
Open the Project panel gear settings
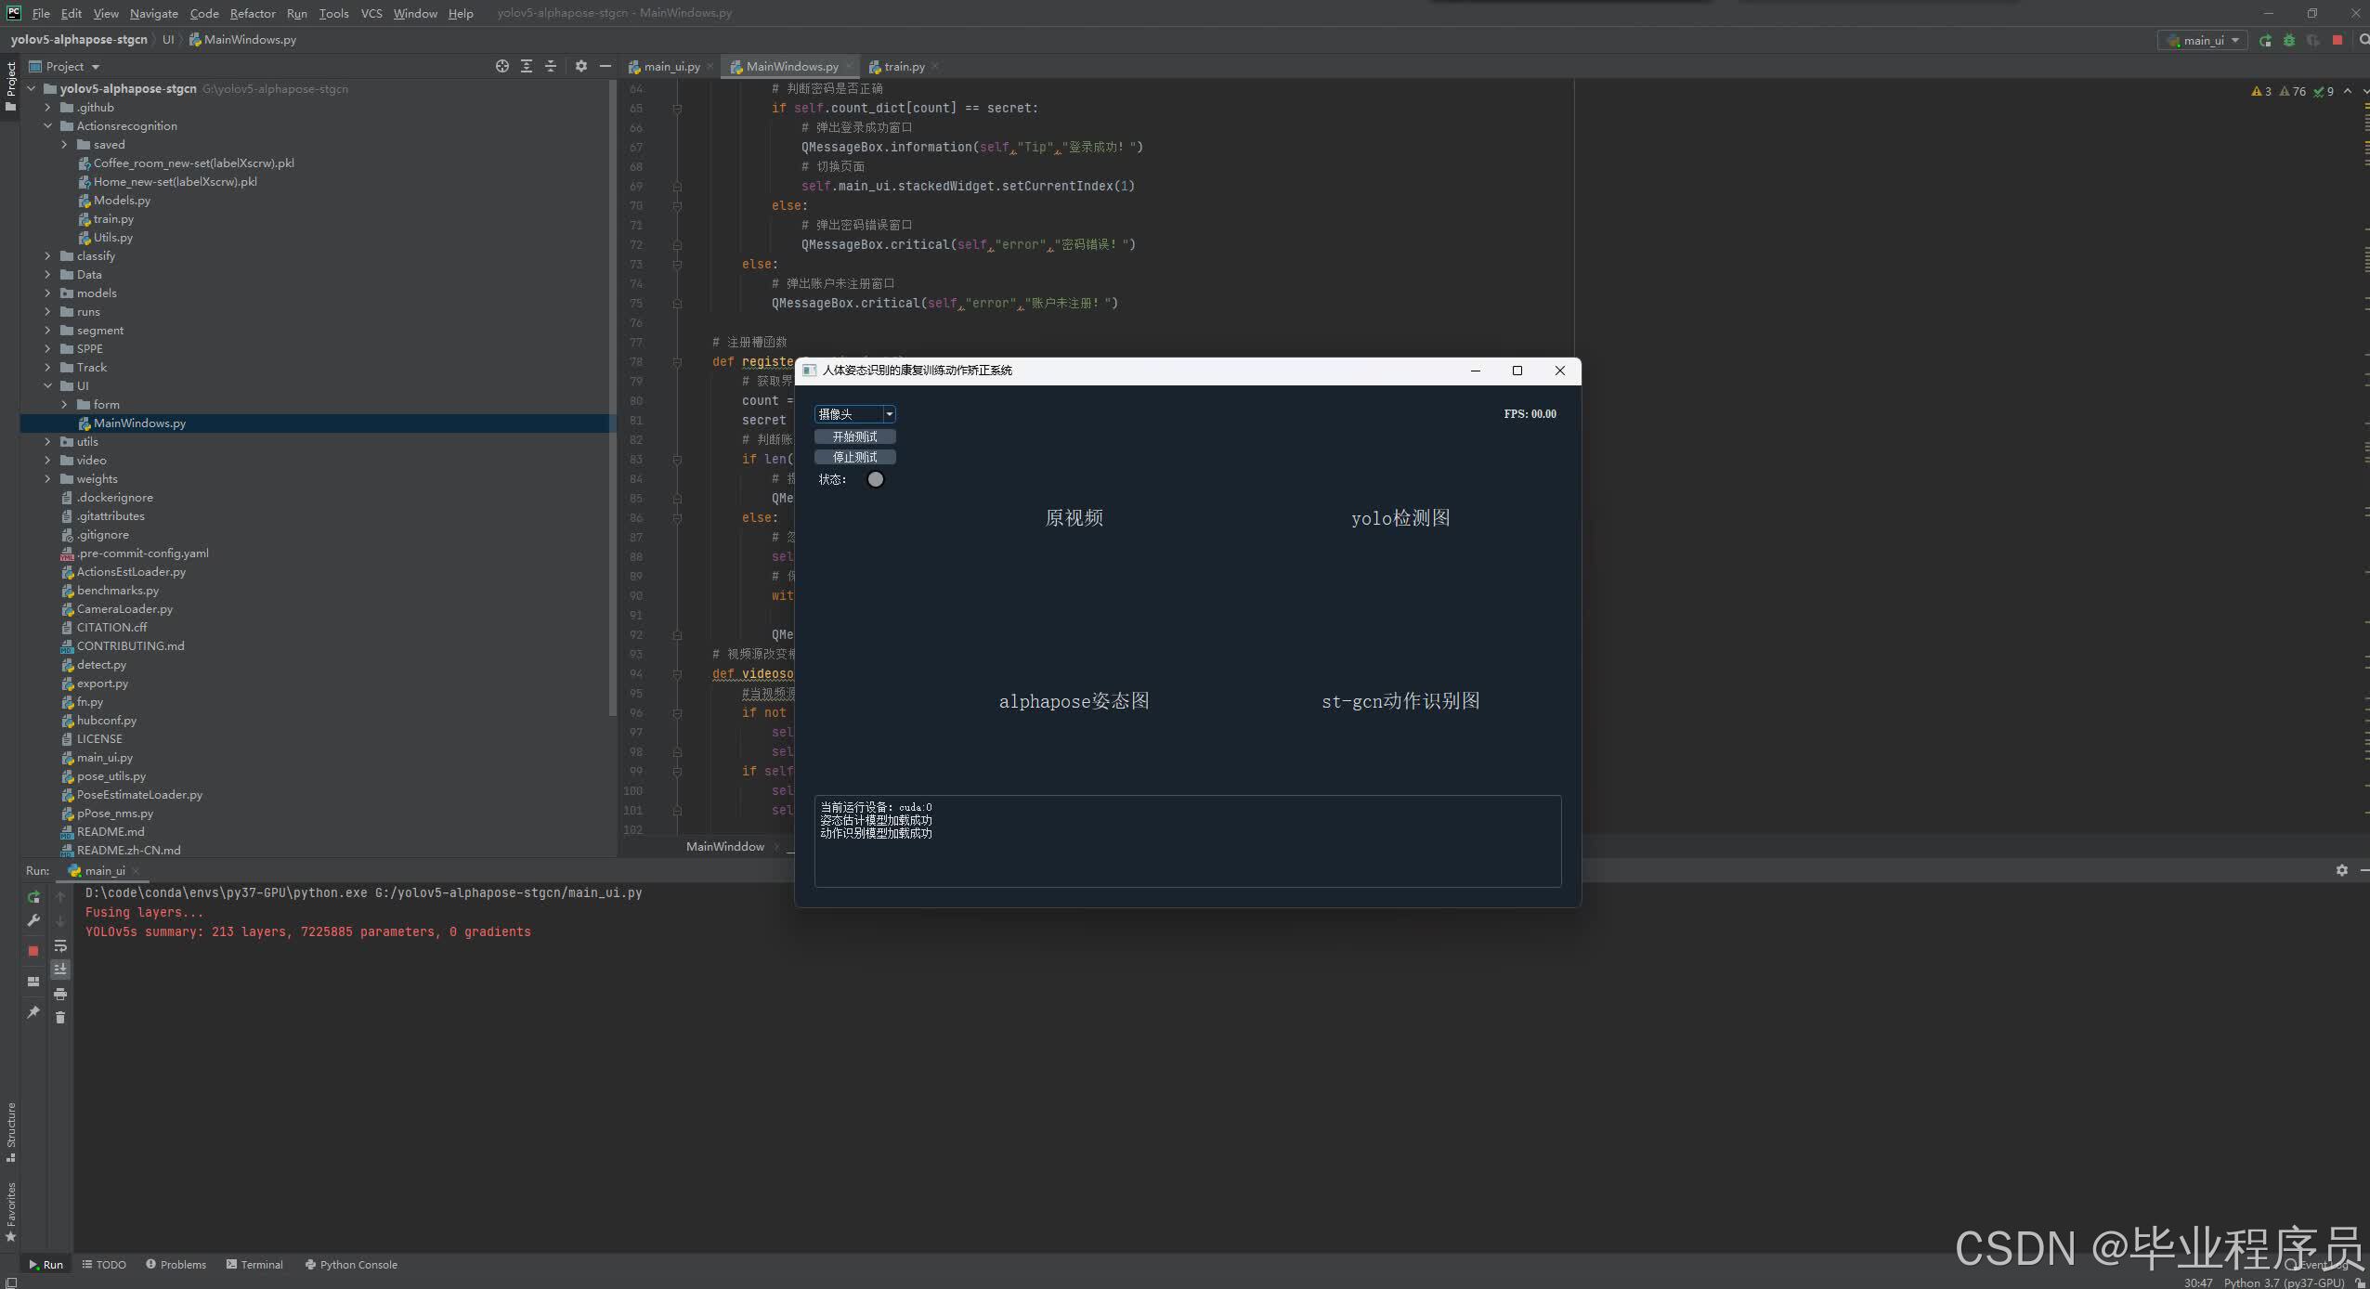click(581, 66)
